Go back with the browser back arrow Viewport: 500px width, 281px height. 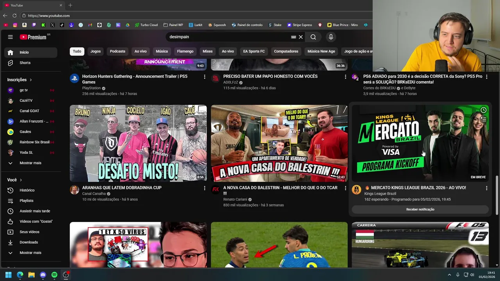click(5, 16)
